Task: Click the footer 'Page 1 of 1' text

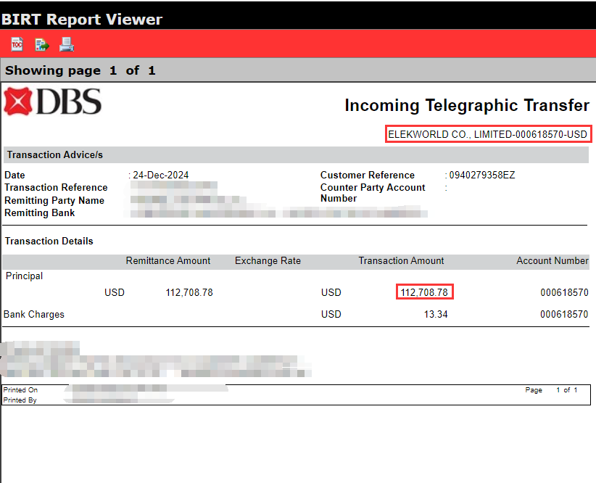Action: point(551,390)
